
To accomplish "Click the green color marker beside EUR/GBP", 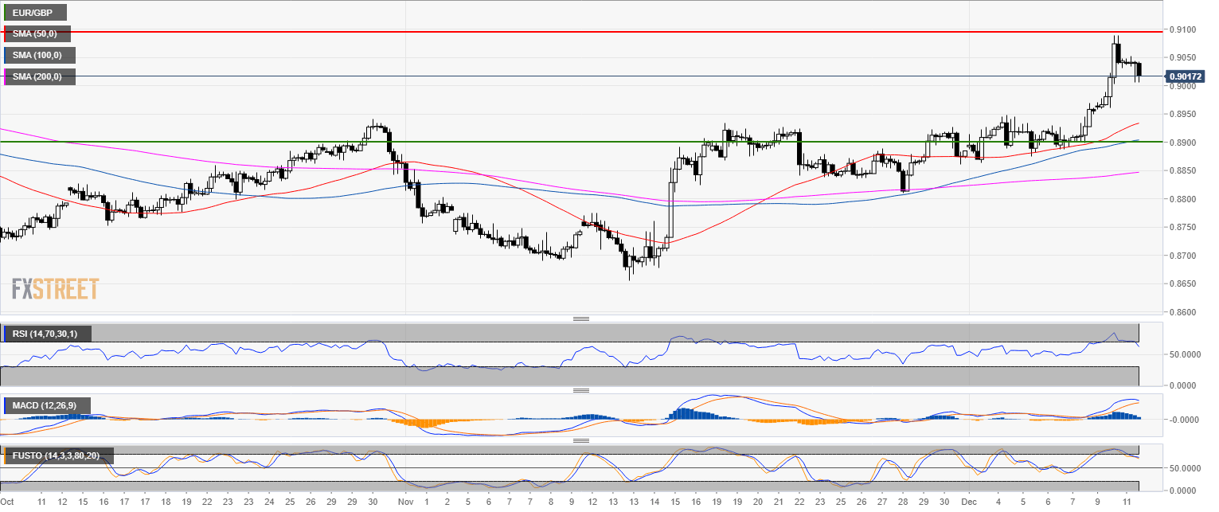I will (x=5, y=13).
